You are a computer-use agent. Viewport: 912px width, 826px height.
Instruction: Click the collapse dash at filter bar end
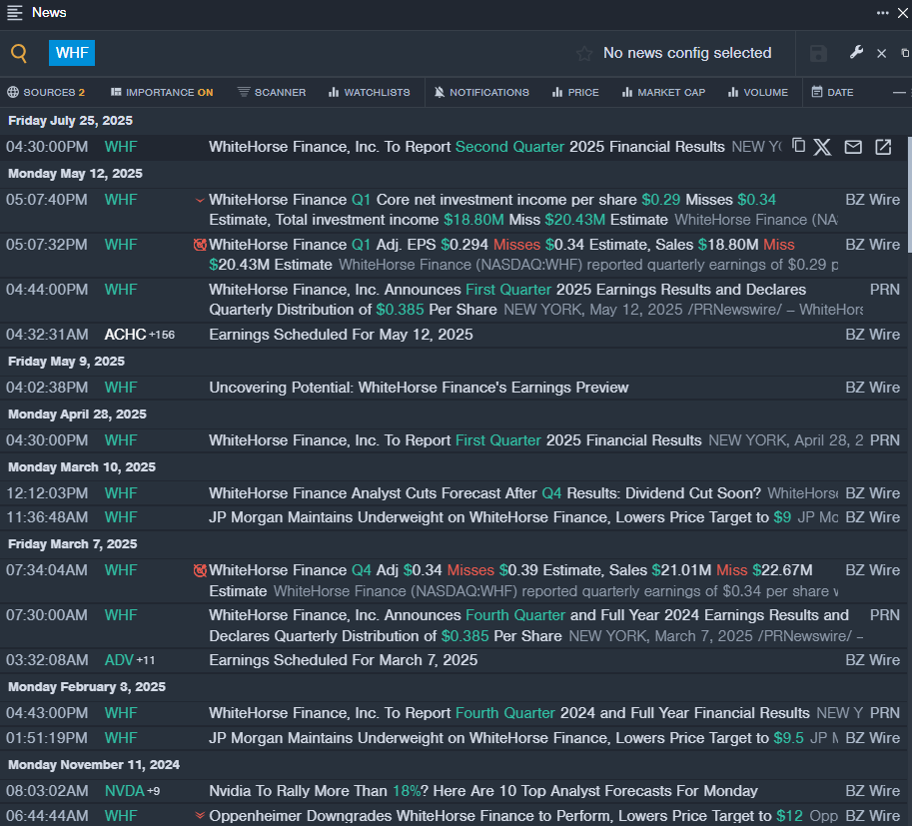pyautogui.click(x=899, y=93)
